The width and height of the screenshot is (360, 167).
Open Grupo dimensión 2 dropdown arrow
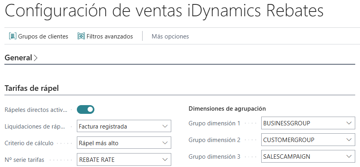point(349,140)
